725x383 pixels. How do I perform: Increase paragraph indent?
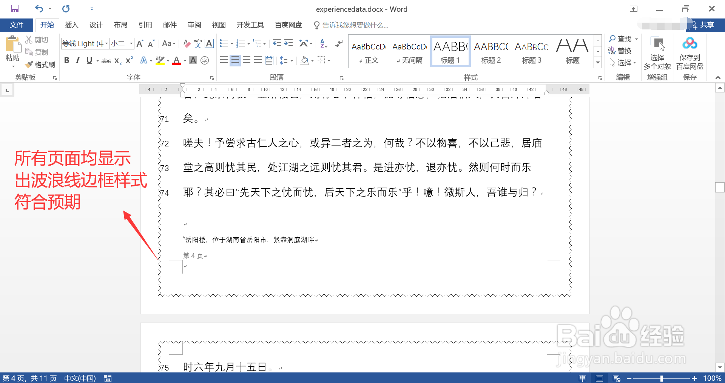coord(288,43)
